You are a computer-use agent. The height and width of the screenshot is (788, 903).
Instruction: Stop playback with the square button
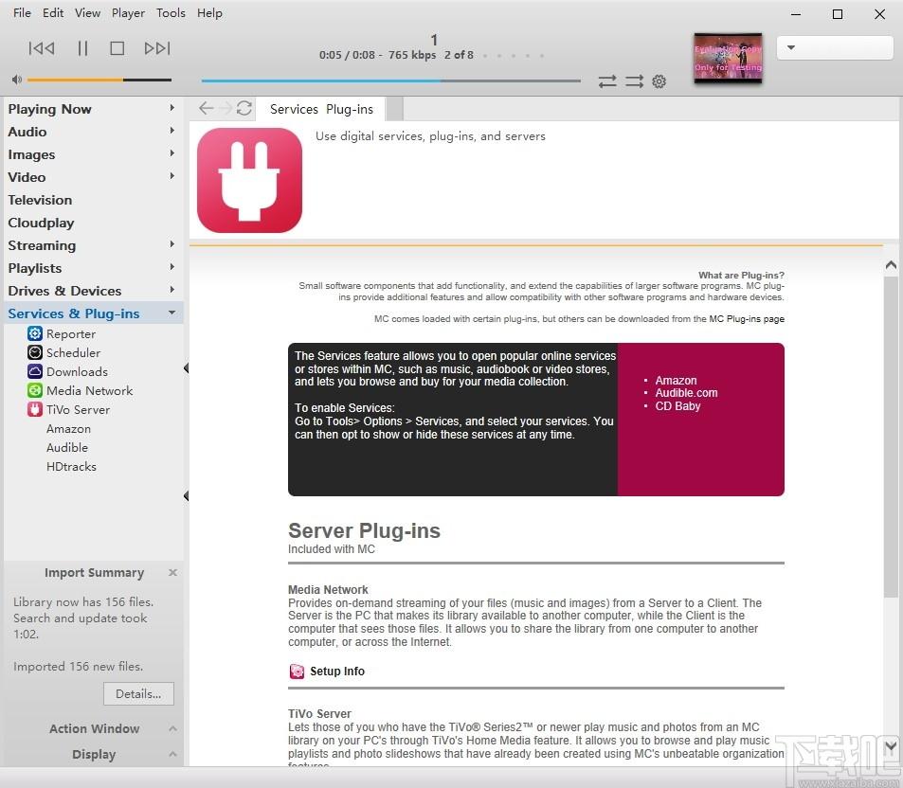117,47
